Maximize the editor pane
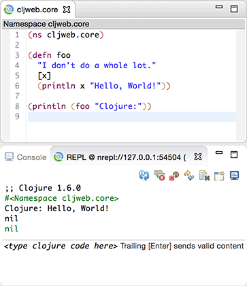Screen dimensions: 247x286 [234, 9]
